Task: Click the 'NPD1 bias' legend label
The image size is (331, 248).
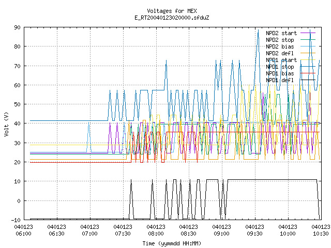Action: click(x=280, y=73)
